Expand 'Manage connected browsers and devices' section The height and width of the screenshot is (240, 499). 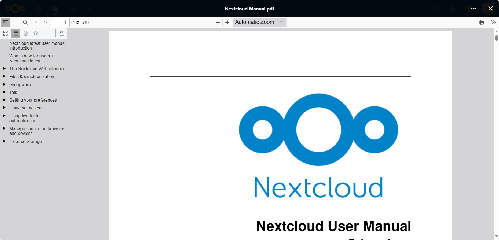4,128
